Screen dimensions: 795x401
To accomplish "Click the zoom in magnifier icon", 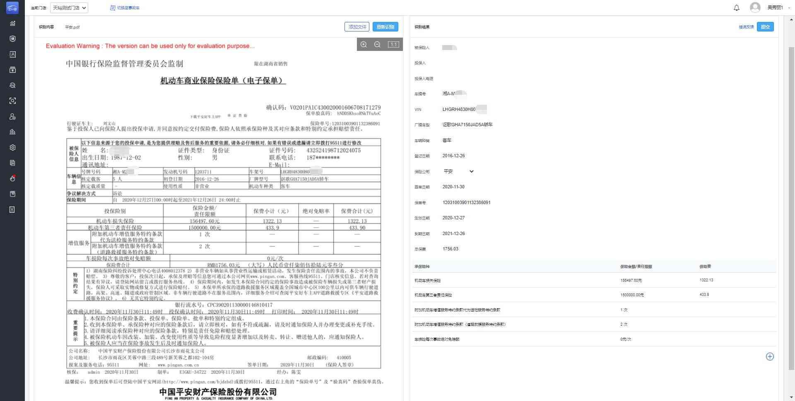I will (x=364, y=45).
